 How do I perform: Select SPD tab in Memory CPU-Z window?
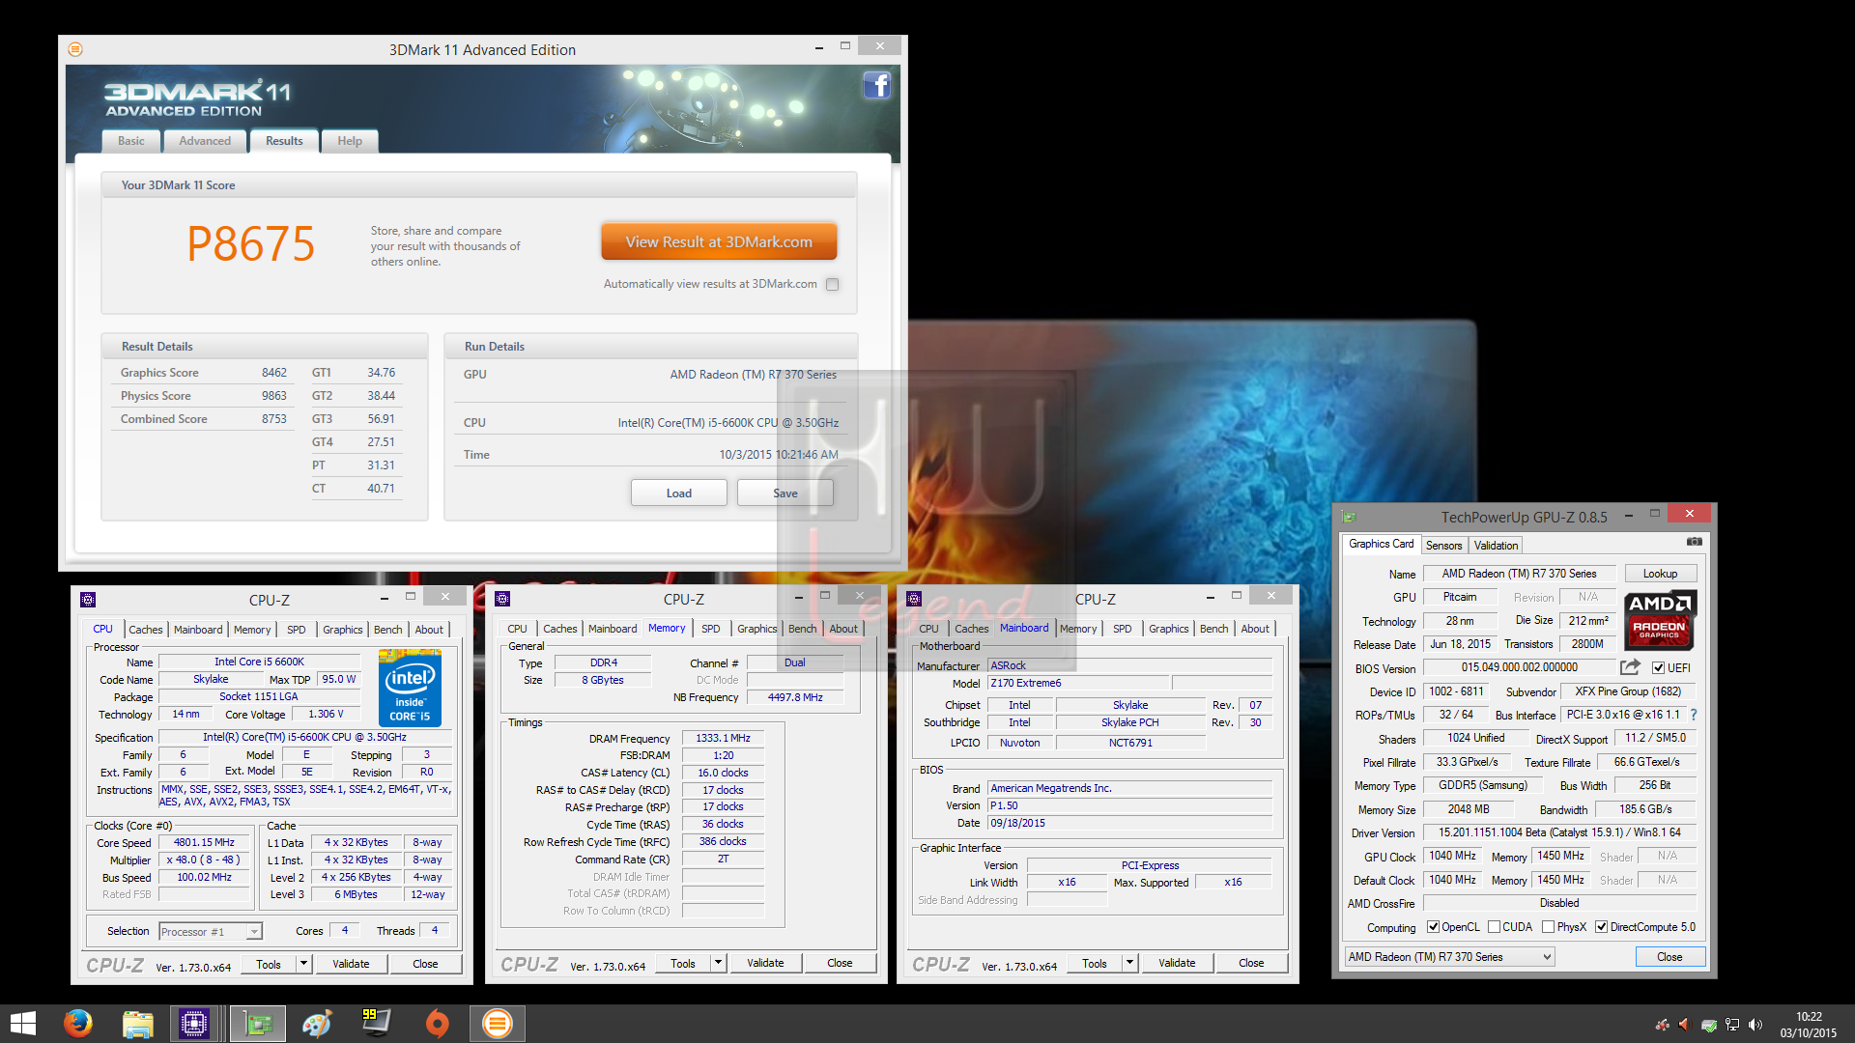pyautogui.click(x=711, y=629)
